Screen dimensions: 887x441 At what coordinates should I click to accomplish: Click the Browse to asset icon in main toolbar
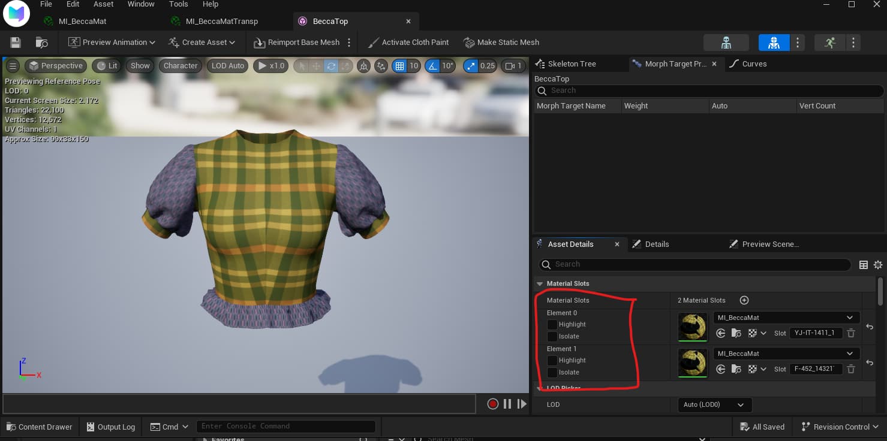click(41, 43)
